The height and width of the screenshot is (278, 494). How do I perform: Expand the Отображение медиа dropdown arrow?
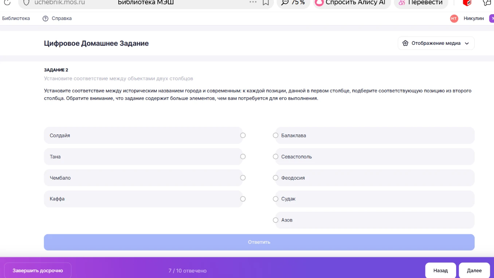(467, 43)
